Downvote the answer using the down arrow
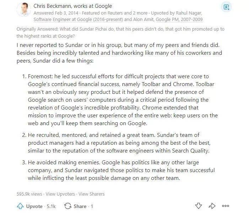This screenshot has height=213, width=249. point(199,206)
